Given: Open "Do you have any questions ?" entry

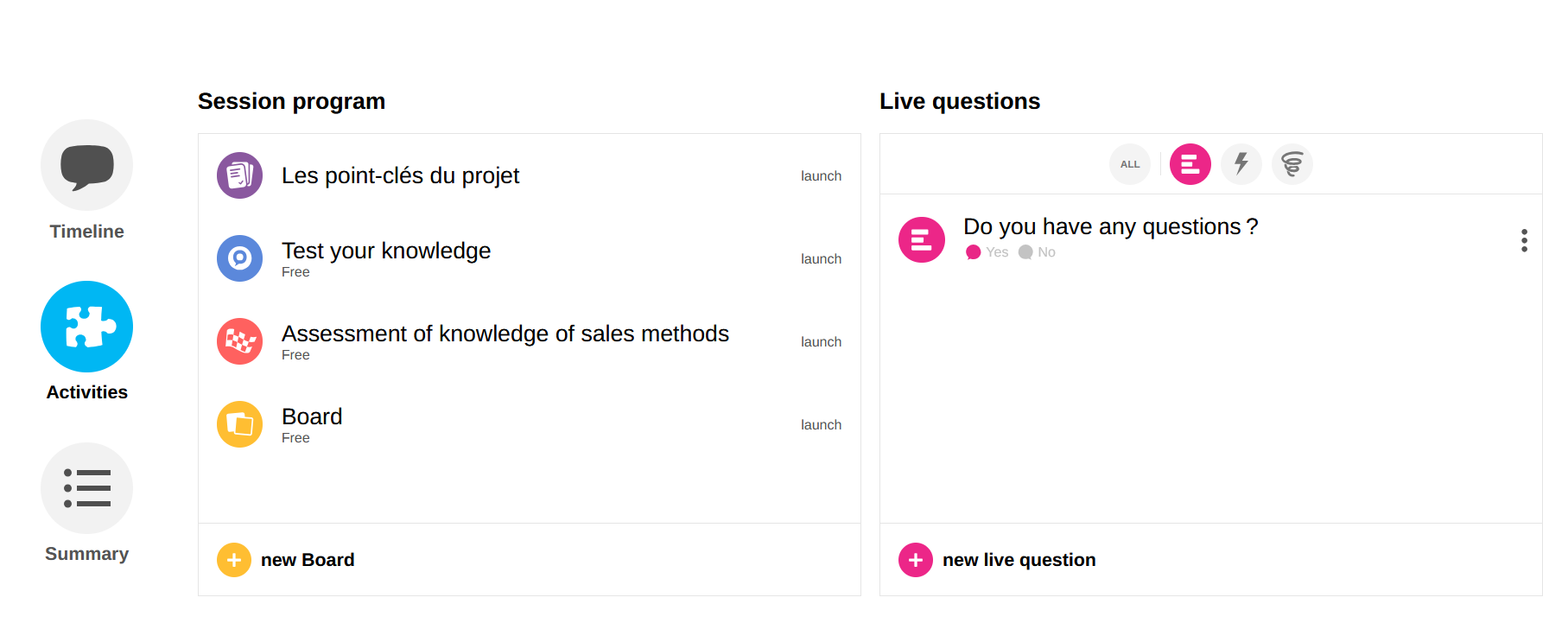Looking at the screenshot, I should point(1110,227).
